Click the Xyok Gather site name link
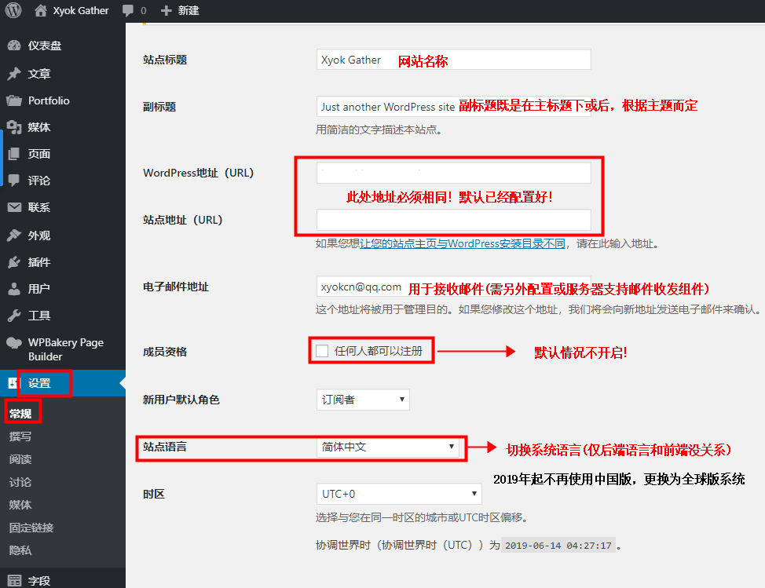 [80, 10]
